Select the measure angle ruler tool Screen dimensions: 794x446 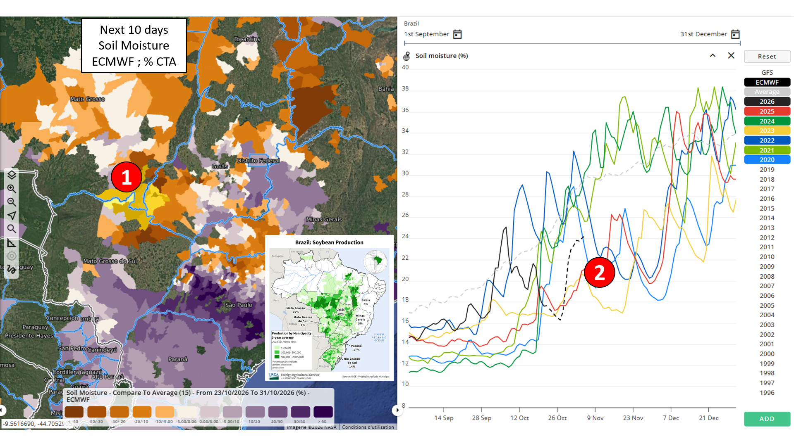[x=12, y=243]
